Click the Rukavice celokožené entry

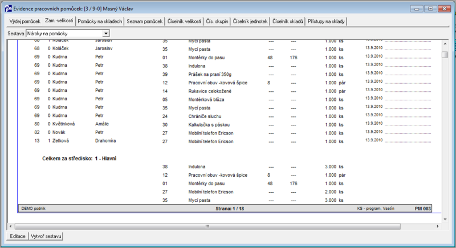pos(210,91)
